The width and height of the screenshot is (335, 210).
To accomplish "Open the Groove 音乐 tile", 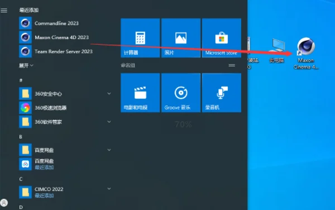I will (x=181, y=93).
